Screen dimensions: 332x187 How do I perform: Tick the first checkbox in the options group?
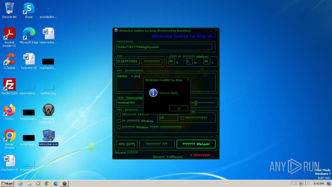click(119, 115)
